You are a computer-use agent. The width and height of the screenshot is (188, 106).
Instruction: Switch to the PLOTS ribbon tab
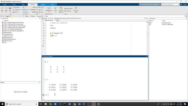14,5
